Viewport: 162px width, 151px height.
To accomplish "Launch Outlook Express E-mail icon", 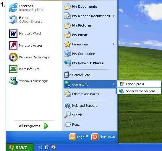I will (13, 19).
